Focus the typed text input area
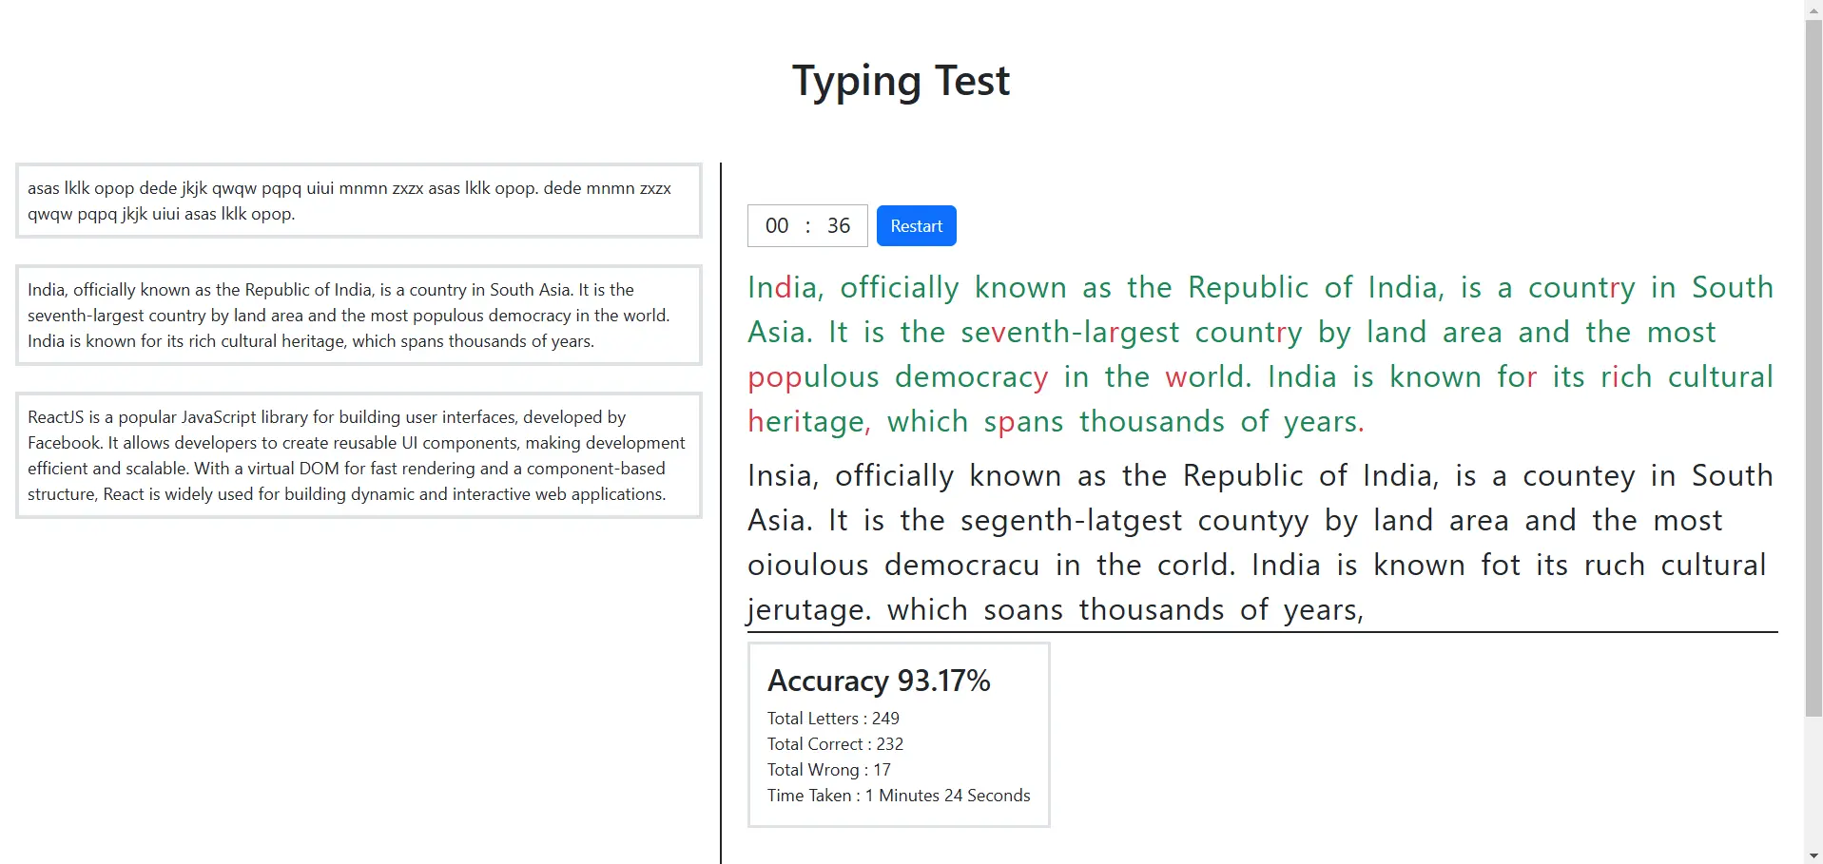This screenshot has height=864, width=1823. coord(1261,542)
